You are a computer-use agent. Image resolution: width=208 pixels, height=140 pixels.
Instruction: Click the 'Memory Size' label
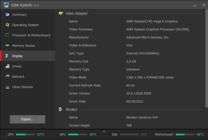point(78,61)
